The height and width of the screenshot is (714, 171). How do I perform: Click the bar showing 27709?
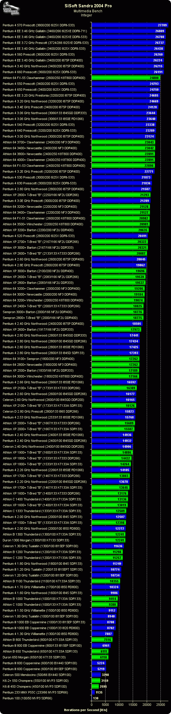tap(130, 25)
